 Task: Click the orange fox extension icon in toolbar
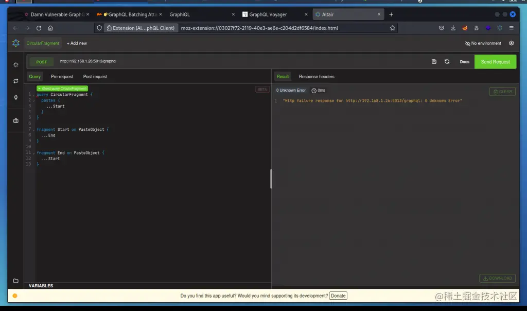tap(465, 28)
